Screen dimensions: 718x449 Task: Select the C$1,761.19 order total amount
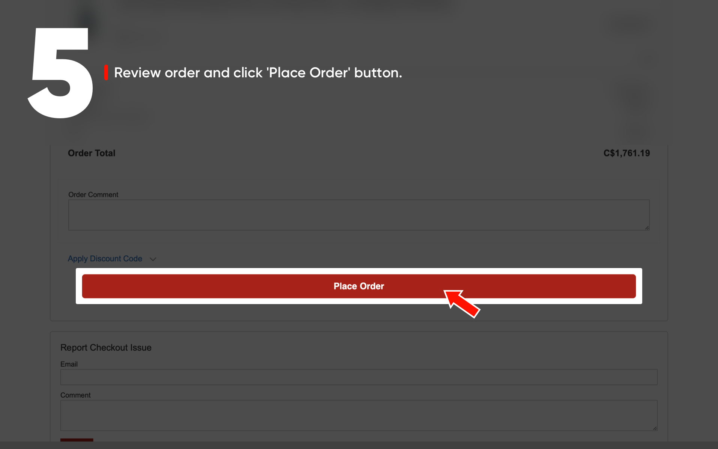click(x=626, y=153)
